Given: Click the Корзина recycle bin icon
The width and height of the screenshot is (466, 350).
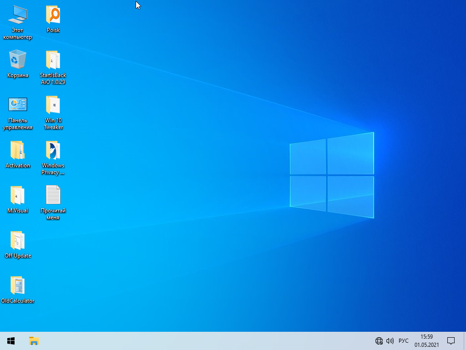Looking at the screenshot, I should pos(17,60).
